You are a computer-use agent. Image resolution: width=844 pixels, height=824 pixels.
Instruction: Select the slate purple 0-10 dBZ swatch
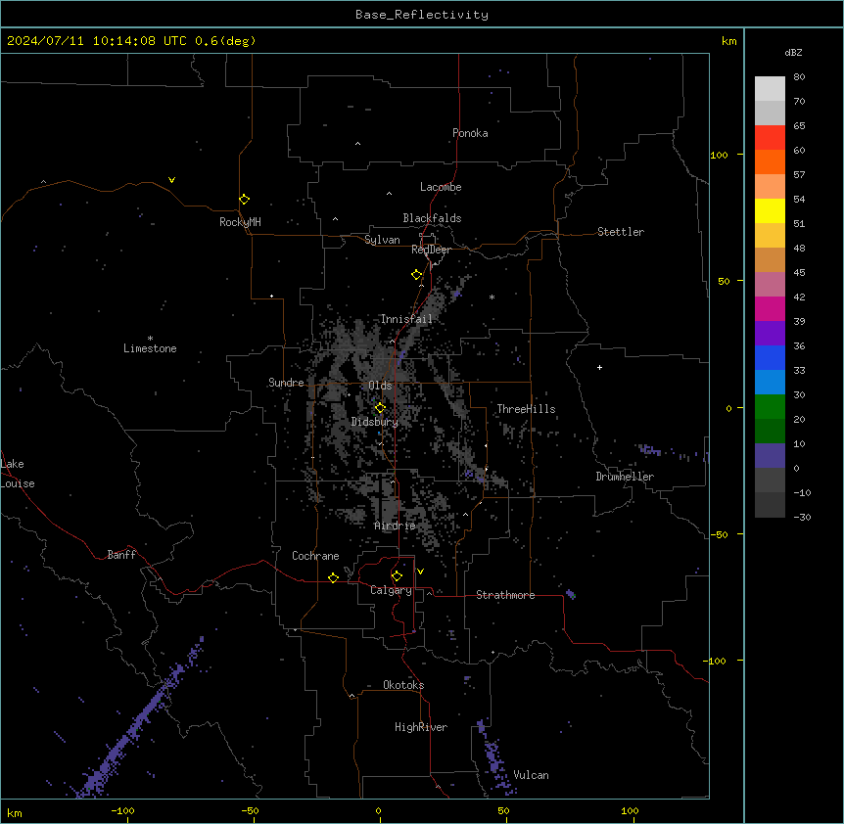770,456
